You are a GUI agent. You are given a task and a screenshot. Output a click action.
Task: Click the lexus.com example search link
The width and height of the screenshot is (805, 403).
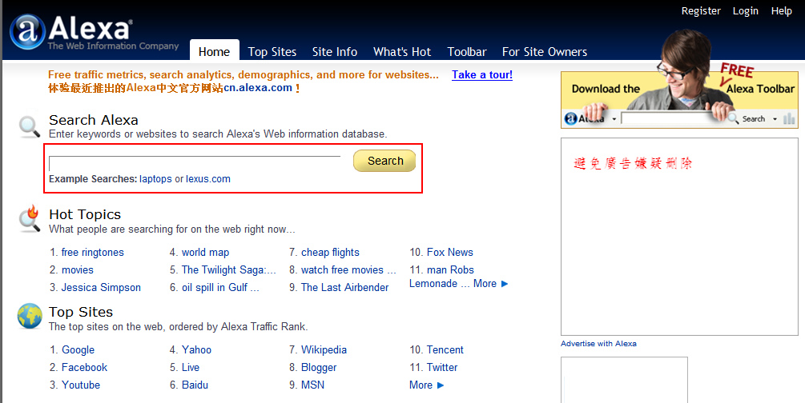pyautogui.click(x=208, y=179)
